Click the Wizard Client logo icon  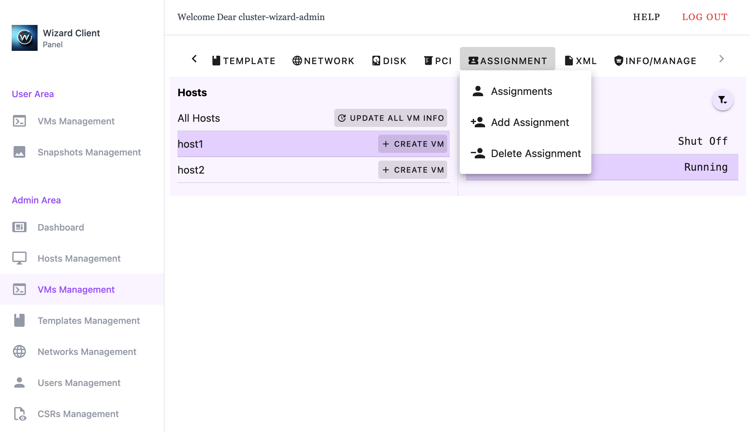pyautogui.click(x=25, y=38)
